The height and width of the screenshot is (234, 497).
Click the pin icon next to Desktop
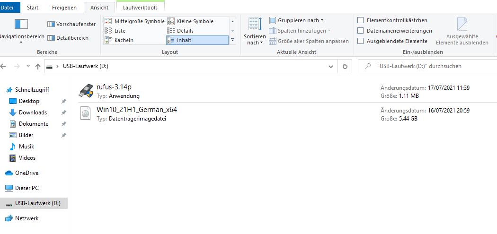pos(64,101)
